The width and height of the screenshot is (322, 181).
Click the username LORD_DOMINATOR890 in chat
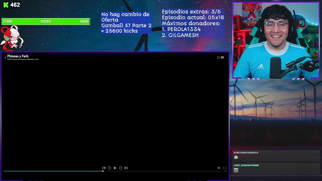(x=246, y=165)
